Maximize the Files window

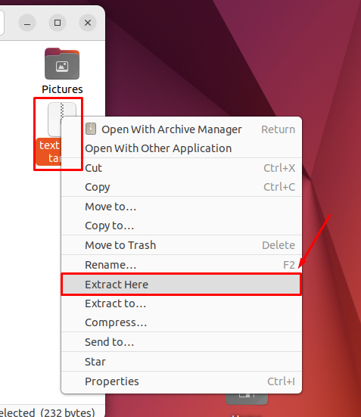(58, 23)
